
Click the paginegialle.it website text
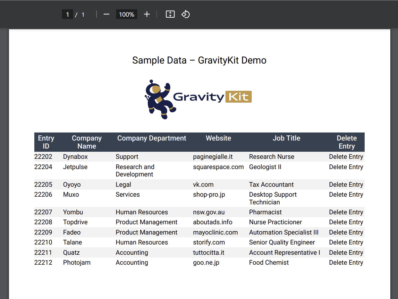point(213,157)
